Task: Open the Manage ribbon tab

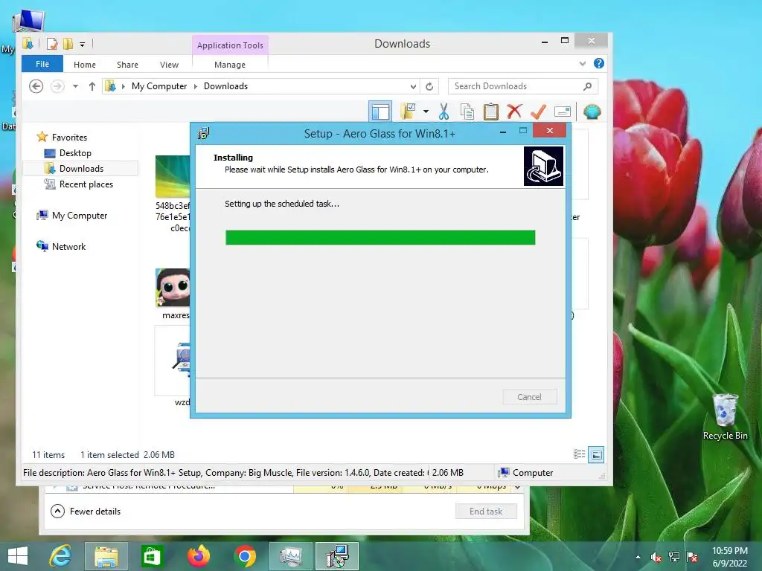Action: coord(230,65)
